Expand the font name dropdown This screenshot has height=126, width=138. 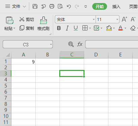point(94,19)
